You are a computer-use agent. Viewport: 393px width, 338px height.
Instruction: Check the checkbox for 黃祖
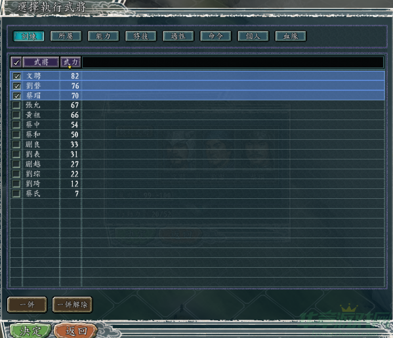pos(16,115)
